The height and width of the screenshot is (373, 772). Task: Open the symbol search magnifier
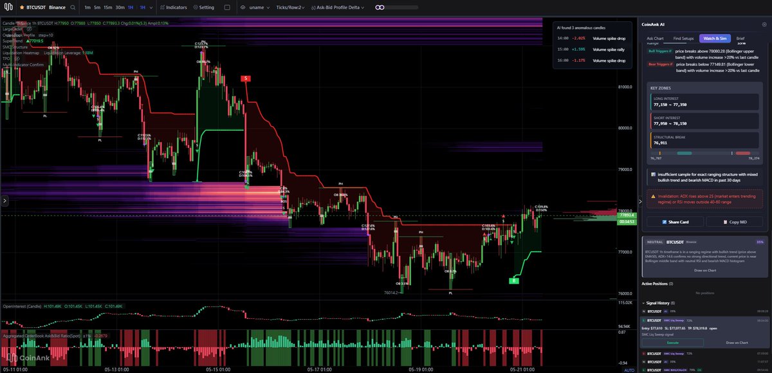[x=73, y=7]
